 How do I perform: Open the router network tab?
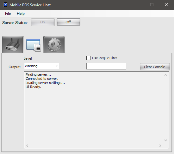coord(12,44)
